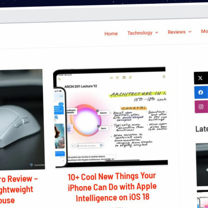Visit the Instagram social icon

point(201,107)
